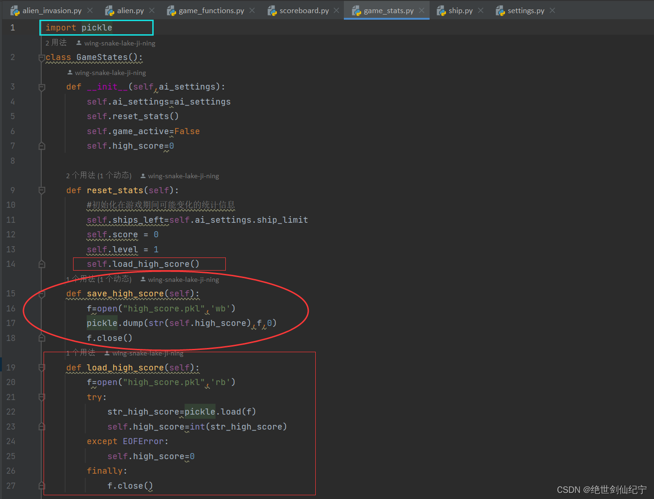Close the alien.py tab
The image size is (654, 499).
(152, 10)
